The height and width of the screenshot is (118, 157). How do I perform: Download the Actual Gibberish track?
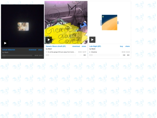tap(33, 50)
